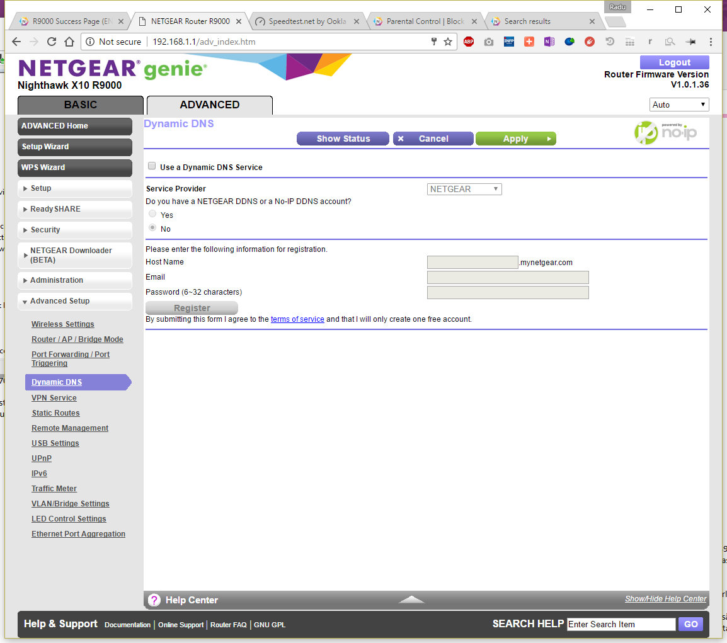Switch to the BASIC tab
The image size is (727, 643).
(x=81, y=105)
